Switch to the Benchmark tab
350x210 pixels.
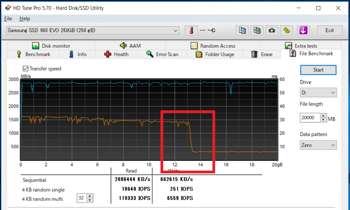coord(33,54)
